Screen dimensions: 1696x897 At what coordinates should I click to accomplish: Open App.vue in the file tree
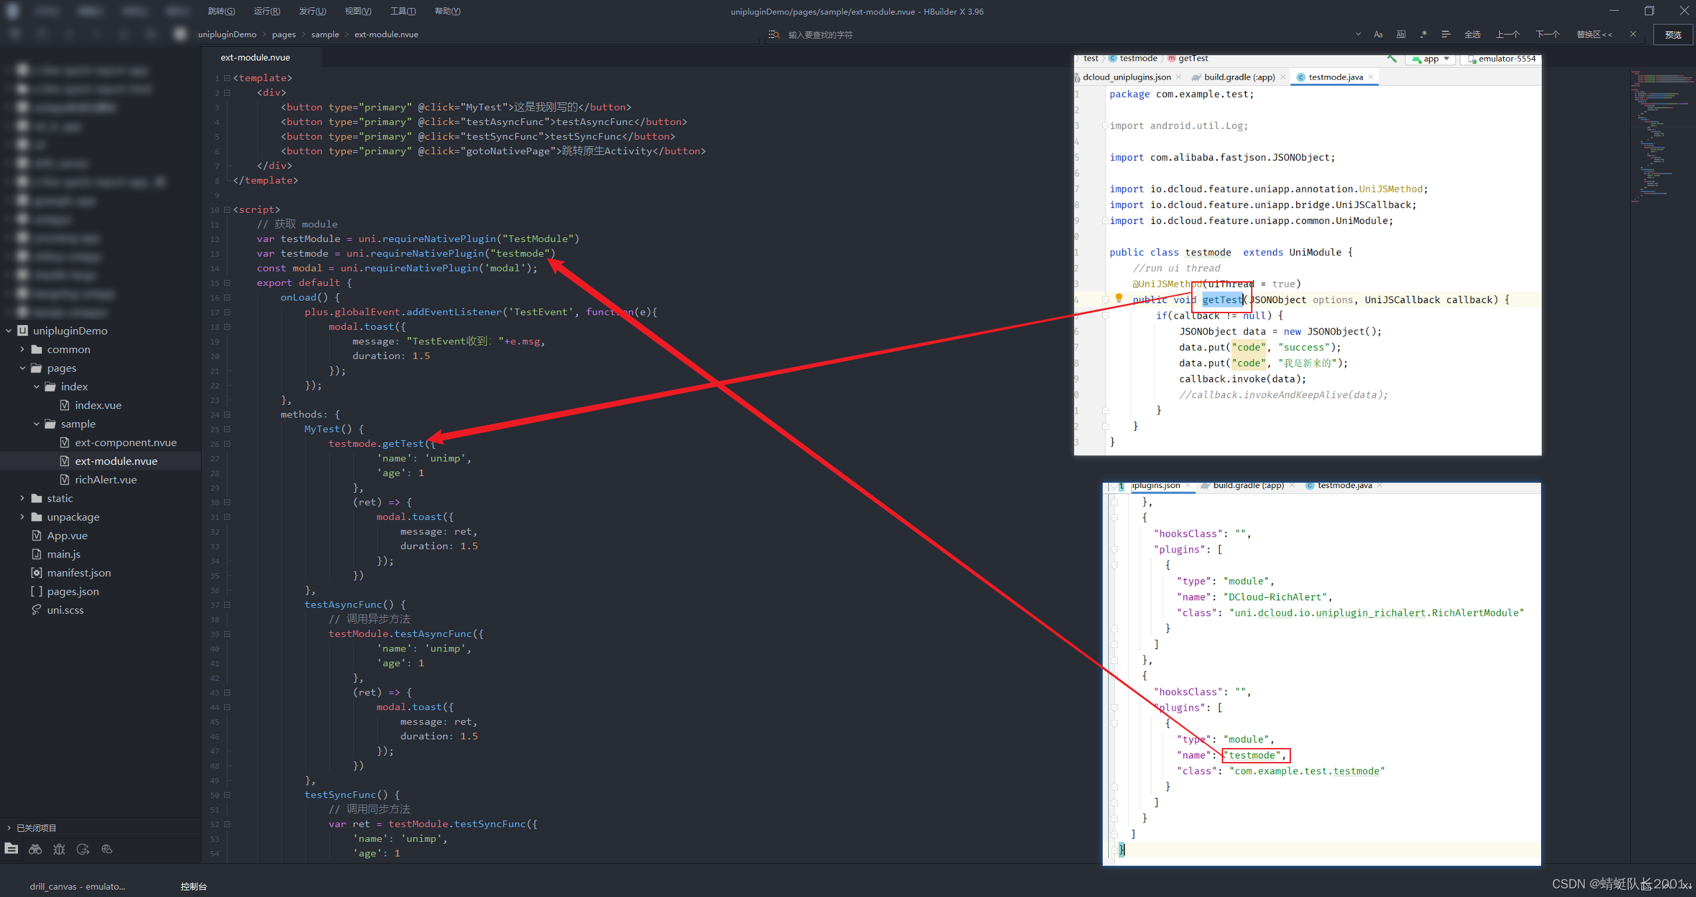tap(67, 535)
